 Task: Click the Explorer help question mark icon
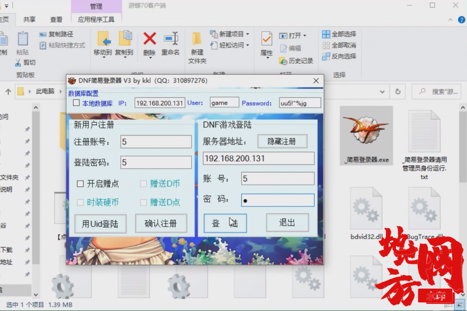click(462, 20)
